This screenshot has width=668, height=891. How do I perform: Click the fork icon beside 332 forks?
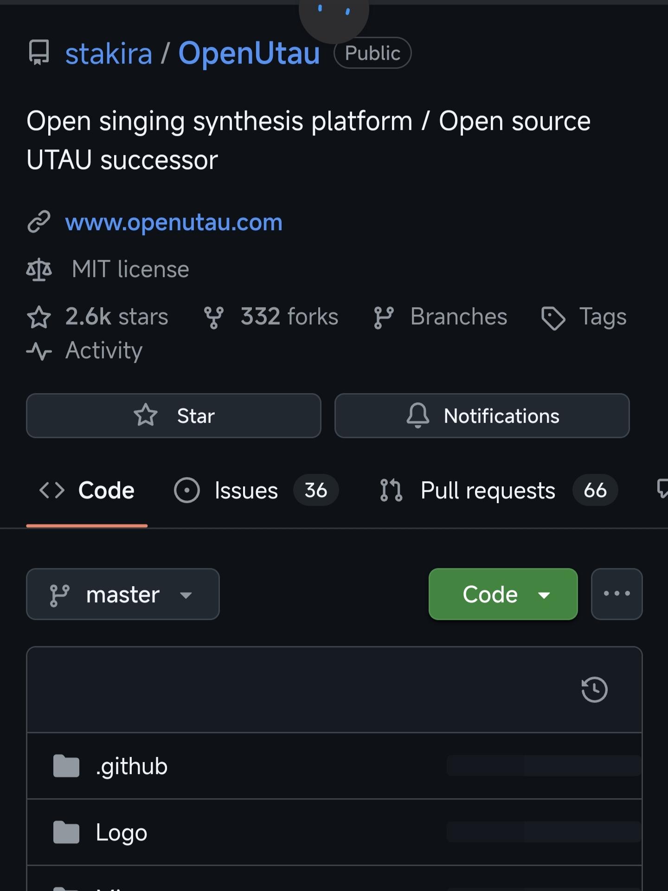point(214,317)
